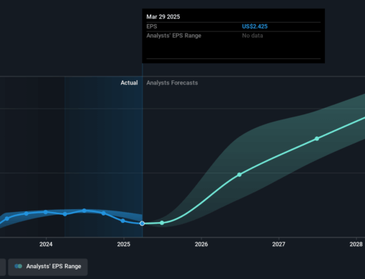
Task: Click the legend icon beside Analysts' EPS Range
Action: 18,267
